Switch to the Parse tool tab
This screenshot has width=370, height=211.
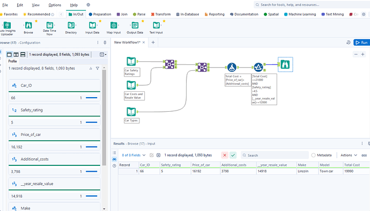click(x=139, y=14)
